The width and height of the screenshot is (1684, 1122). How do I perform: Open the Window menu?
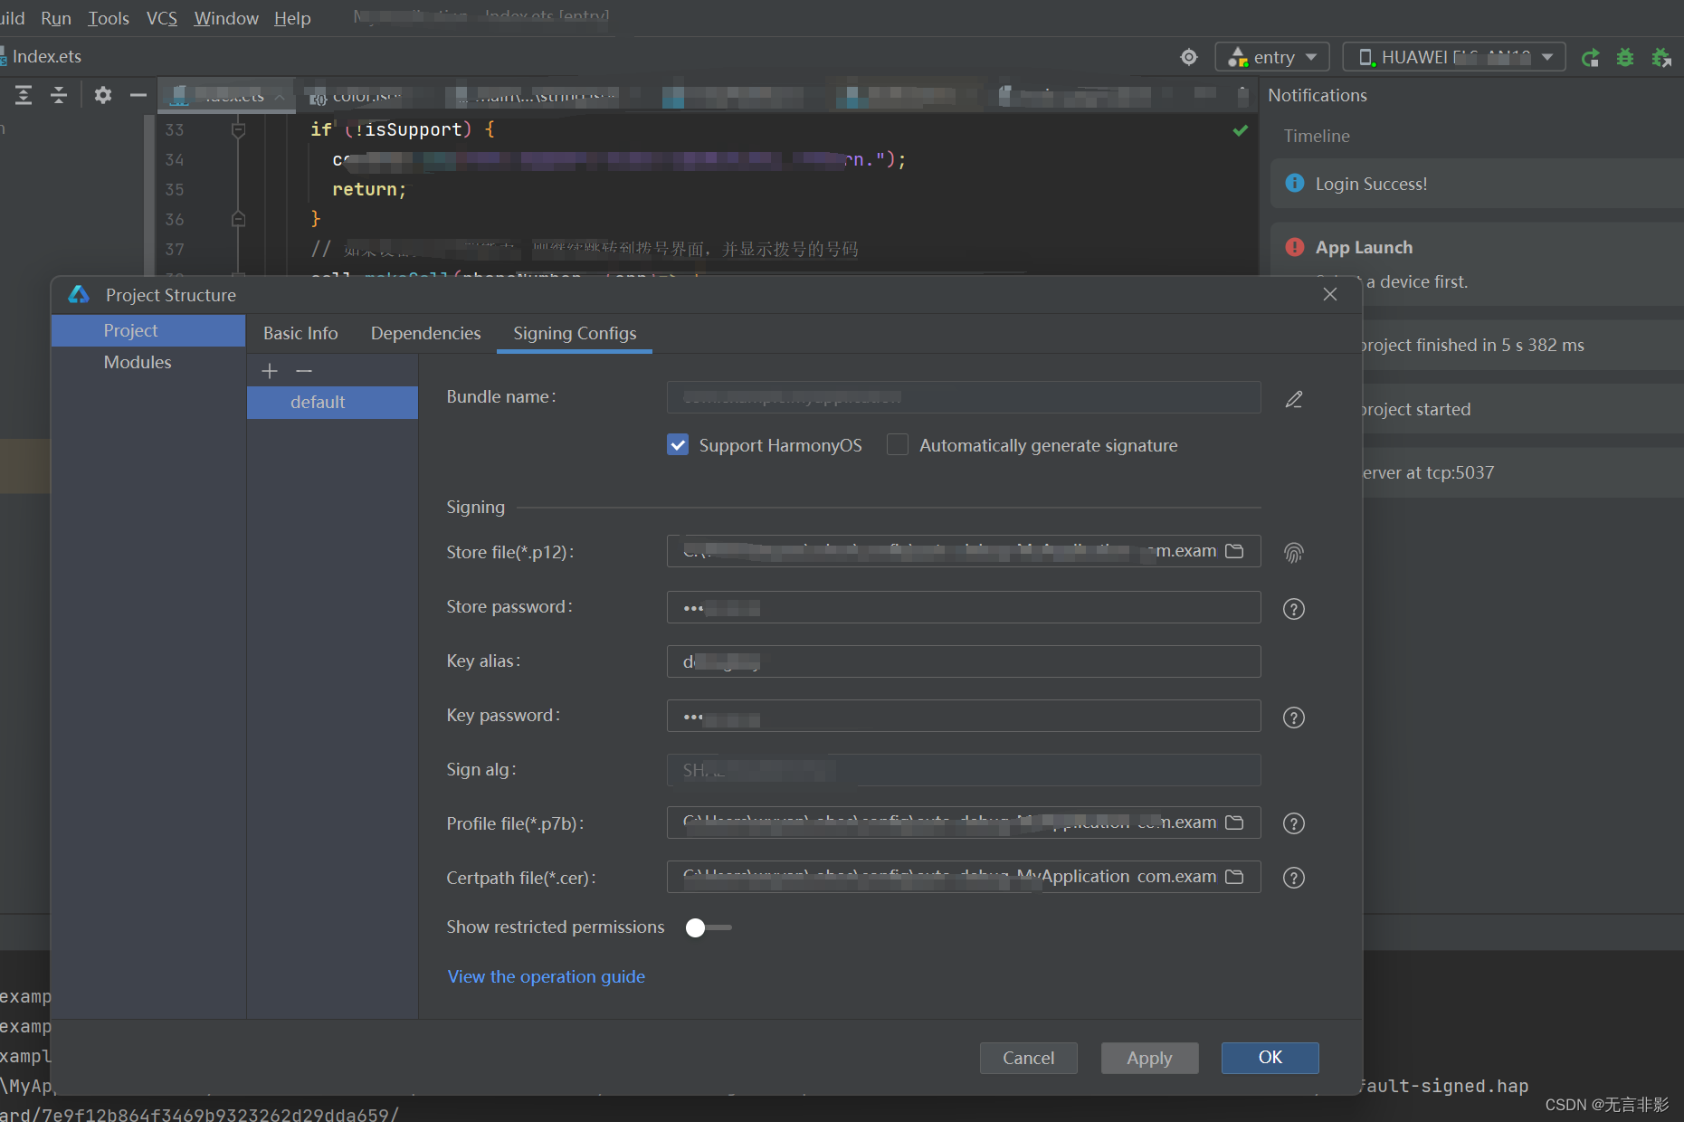click(226, 18)
